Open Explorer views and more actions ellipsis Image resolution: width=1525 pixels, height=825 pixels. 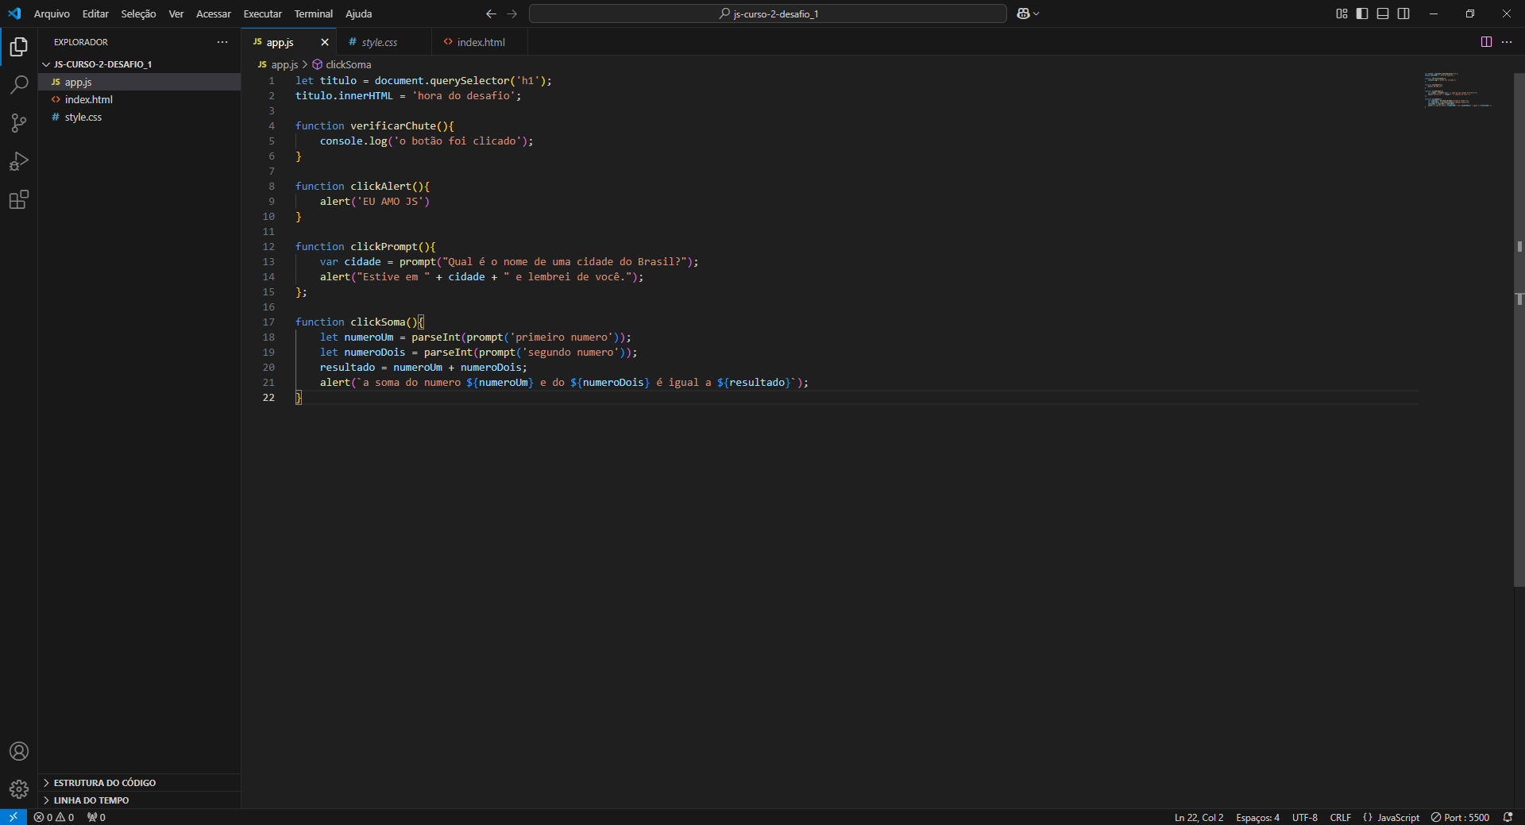click(222, 42)
